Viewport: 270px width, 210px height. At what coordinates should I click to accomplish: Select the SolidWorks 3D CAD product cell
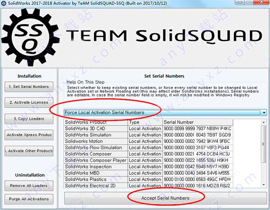point(96,129)
